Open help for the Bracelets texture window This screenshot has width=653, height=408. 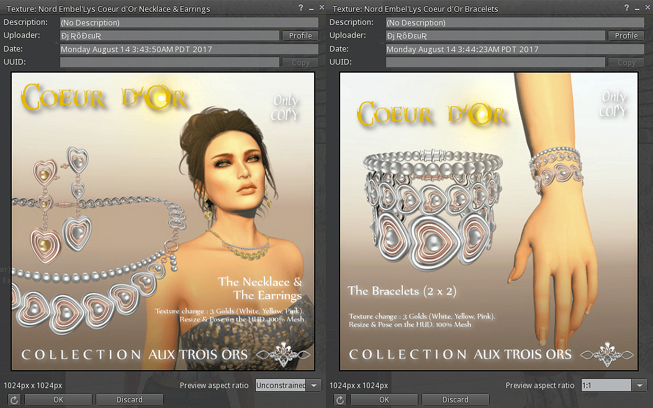[626, 9]
